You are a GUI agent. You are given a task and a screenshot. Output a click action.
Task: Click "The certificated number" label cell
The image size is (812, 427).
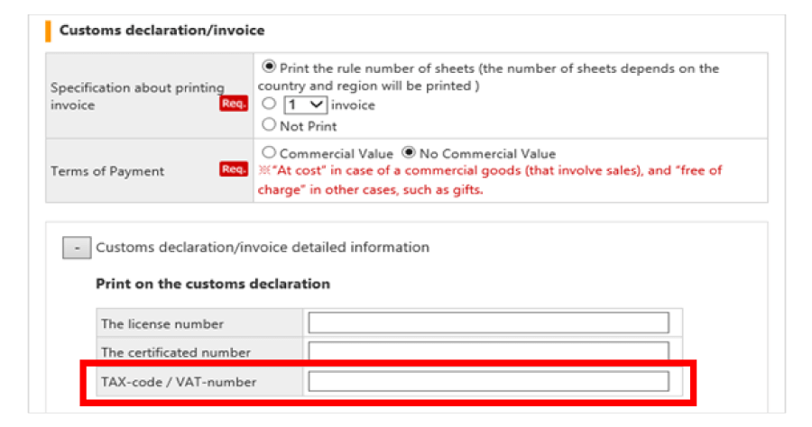175,352
